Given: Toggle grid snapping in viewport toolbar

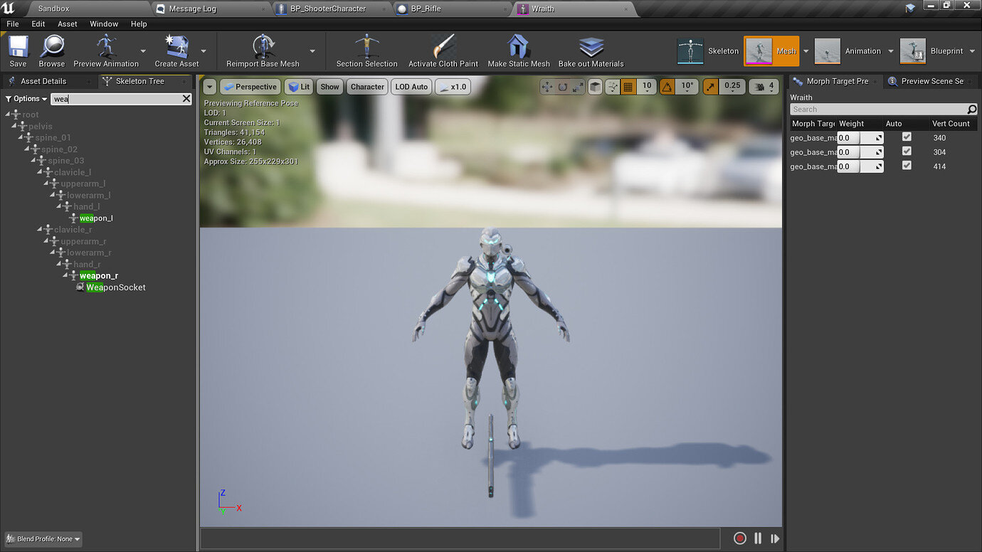Looking at the screenshot, I should pyautogui.click(x=628, y=87).
